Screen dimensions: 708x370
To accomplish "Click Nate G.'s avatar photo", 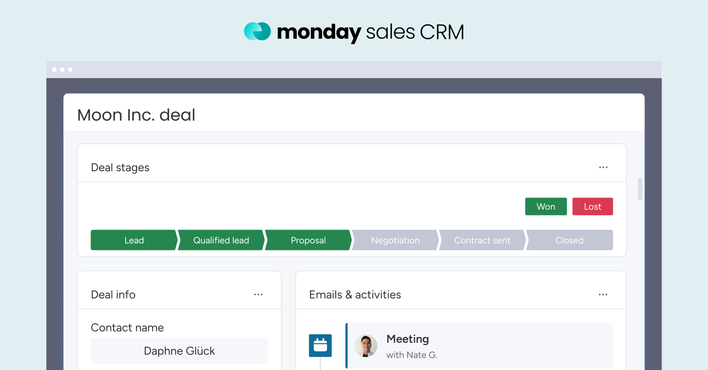I will [366, 346].
